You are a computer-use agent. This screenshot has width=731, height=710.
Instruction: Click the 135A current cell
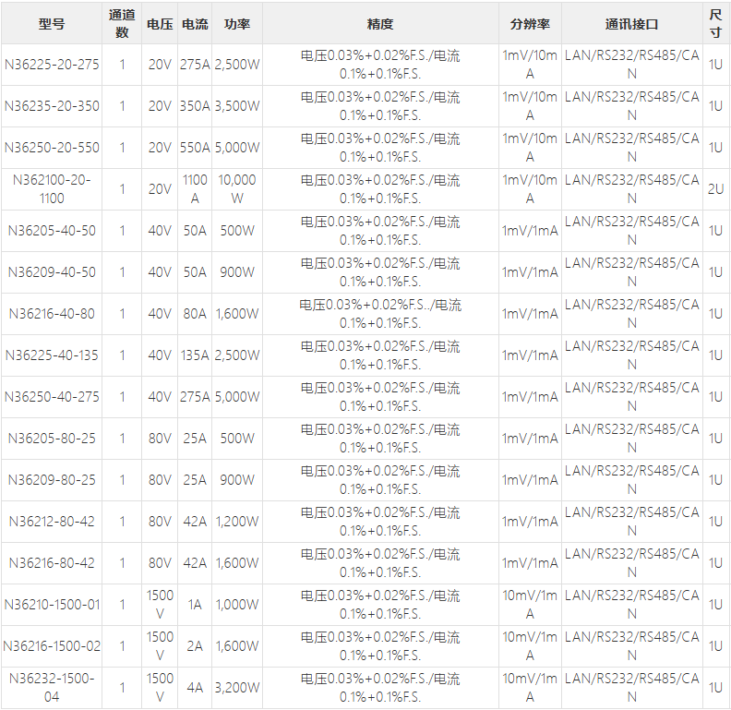(195, 355)
